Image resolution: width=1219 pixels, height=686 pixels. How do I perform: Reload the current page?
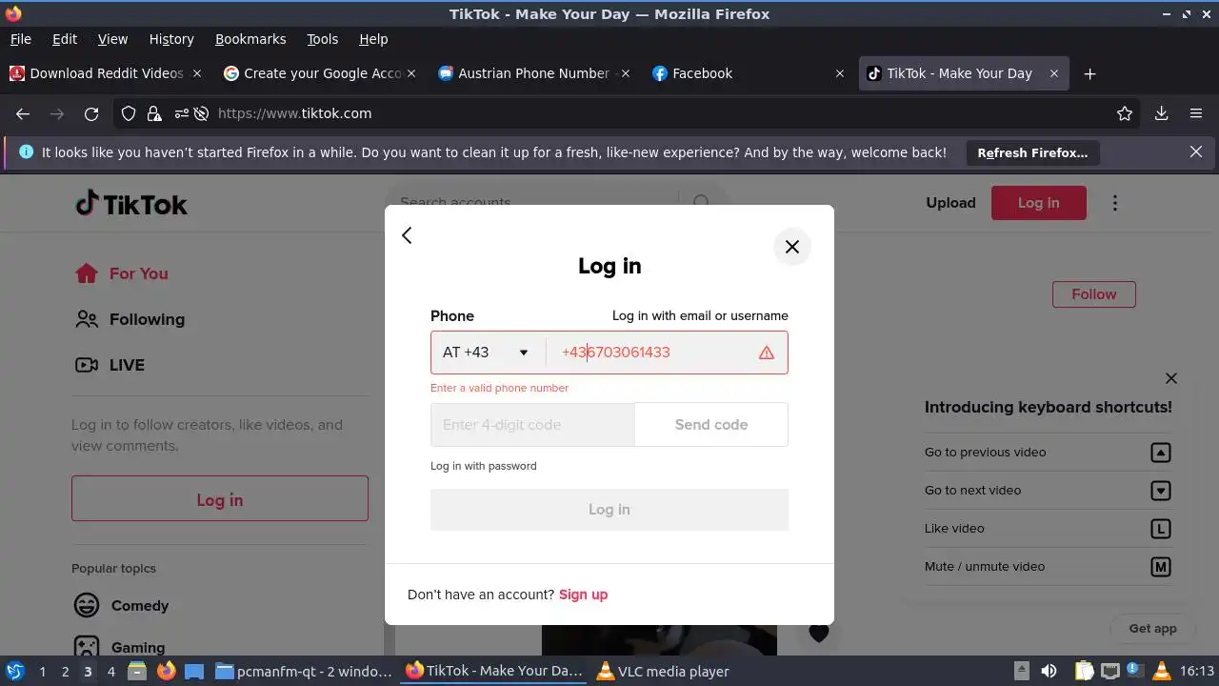[91, 113]
